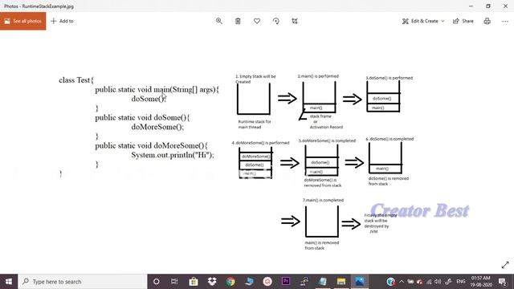Click the ENG language indicator
The height and width of the screenshot is (289, 514).
point(460,282)
